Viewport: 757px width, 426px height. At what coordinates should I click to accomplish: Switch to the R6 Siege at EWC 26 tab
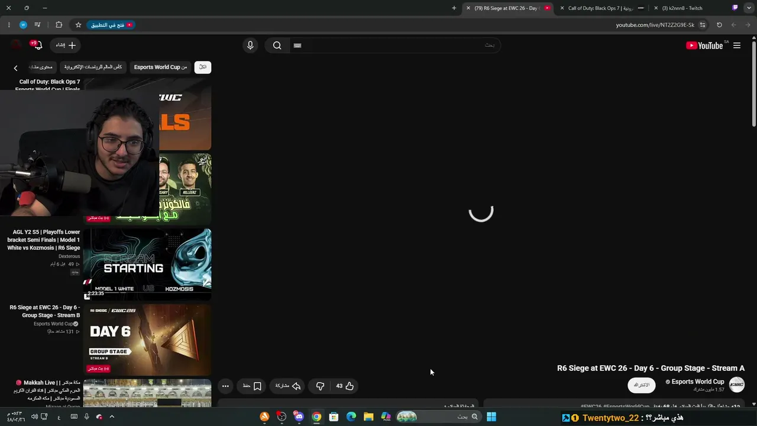(507, 8)
